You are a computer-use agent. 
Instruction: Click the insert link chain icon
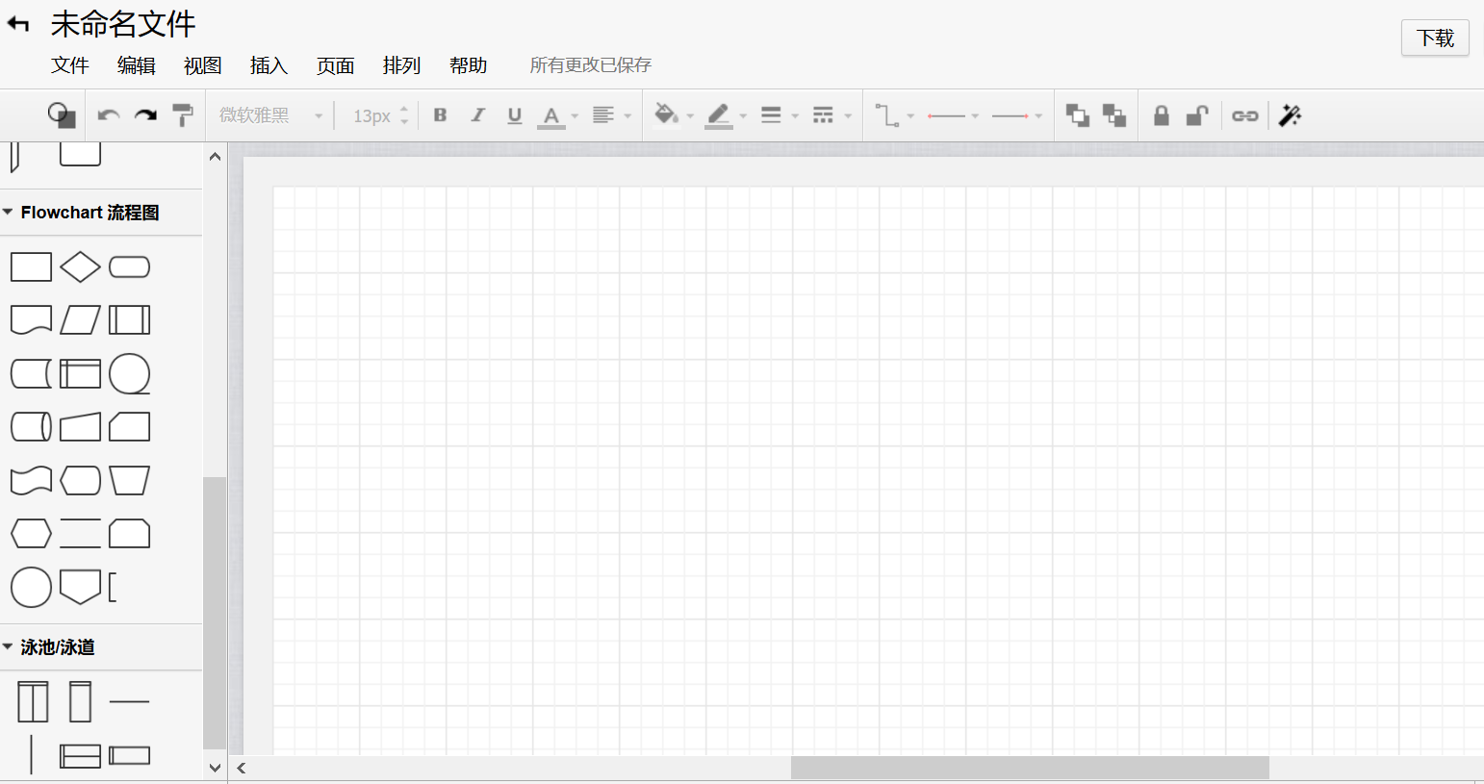click(x=1244, y=115)
